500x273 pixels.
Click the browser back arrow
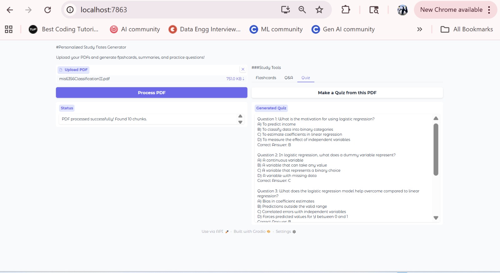(10, 10)
